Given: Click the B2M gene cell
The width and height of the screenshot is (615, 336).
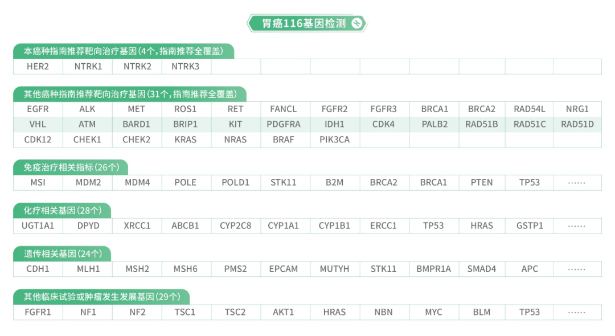Looking at the screenshot, I should pyautogui.click(x=335, y=183).
